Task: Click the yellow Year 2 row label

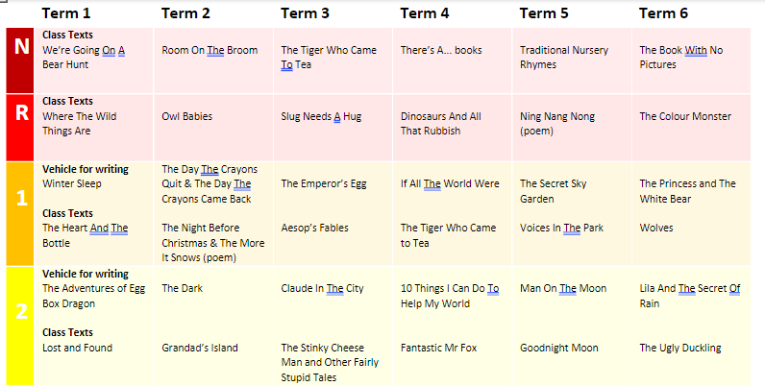Action: [20, 326]
